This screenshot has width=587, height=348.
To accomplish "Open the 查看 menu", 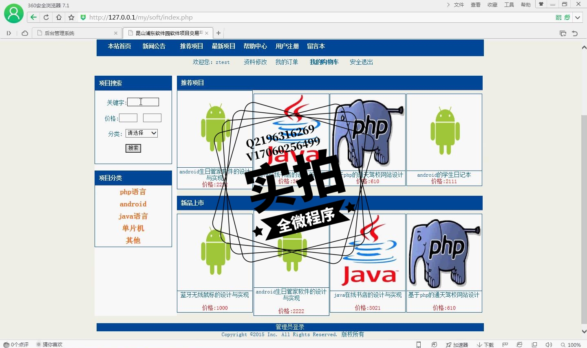I will (x=476, y=5).
